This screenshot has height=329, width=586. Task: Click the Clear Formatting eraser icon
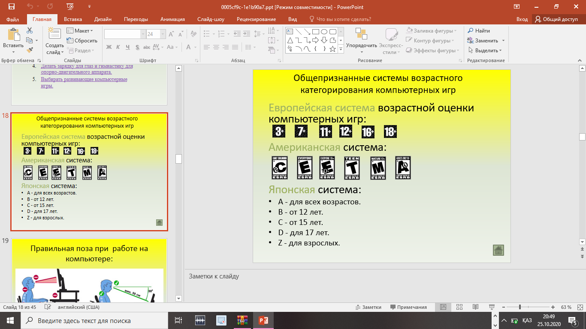click(194, 34)
